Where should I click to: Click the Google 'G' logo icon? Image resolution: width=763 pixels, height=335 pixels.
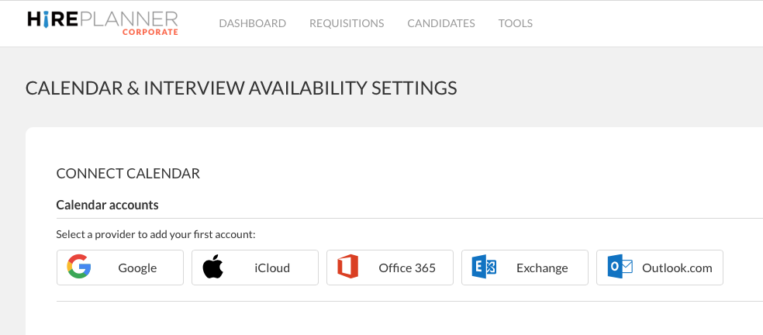pos(79,268)
